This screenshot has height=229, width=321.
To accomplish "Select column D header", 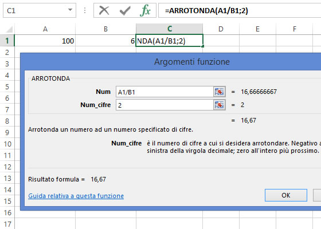I will (x=221, y=29).
